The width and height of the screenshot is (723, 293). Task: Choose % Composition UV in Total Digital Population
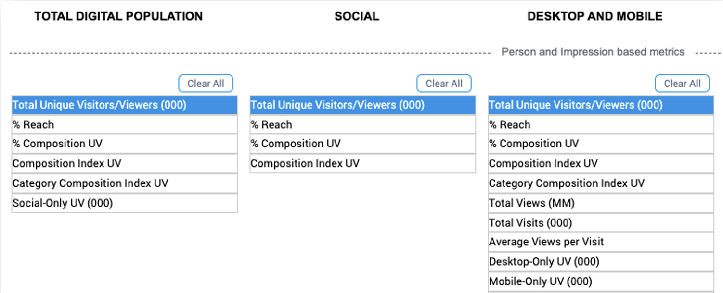tap(125, 144)
